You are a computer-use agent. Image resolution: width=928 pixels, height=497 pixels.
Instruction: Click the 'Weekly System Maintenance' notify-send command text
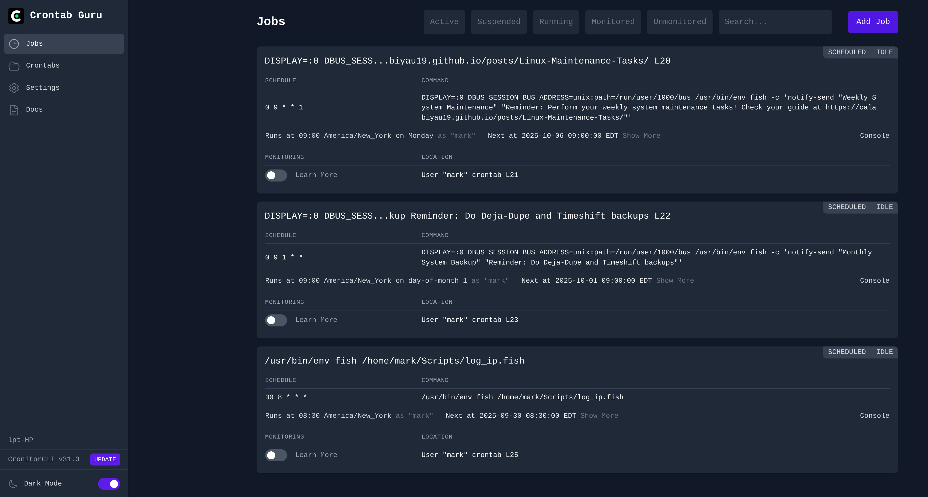649,107
